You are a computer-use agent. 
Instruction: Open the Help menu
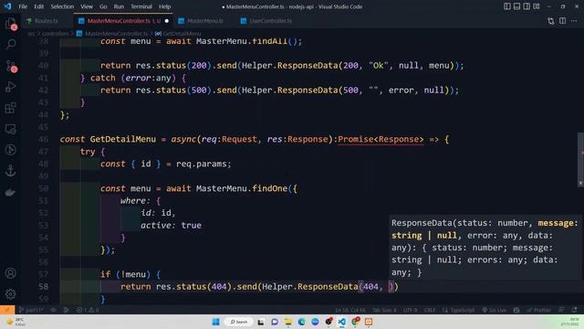(x=164, y=6)
